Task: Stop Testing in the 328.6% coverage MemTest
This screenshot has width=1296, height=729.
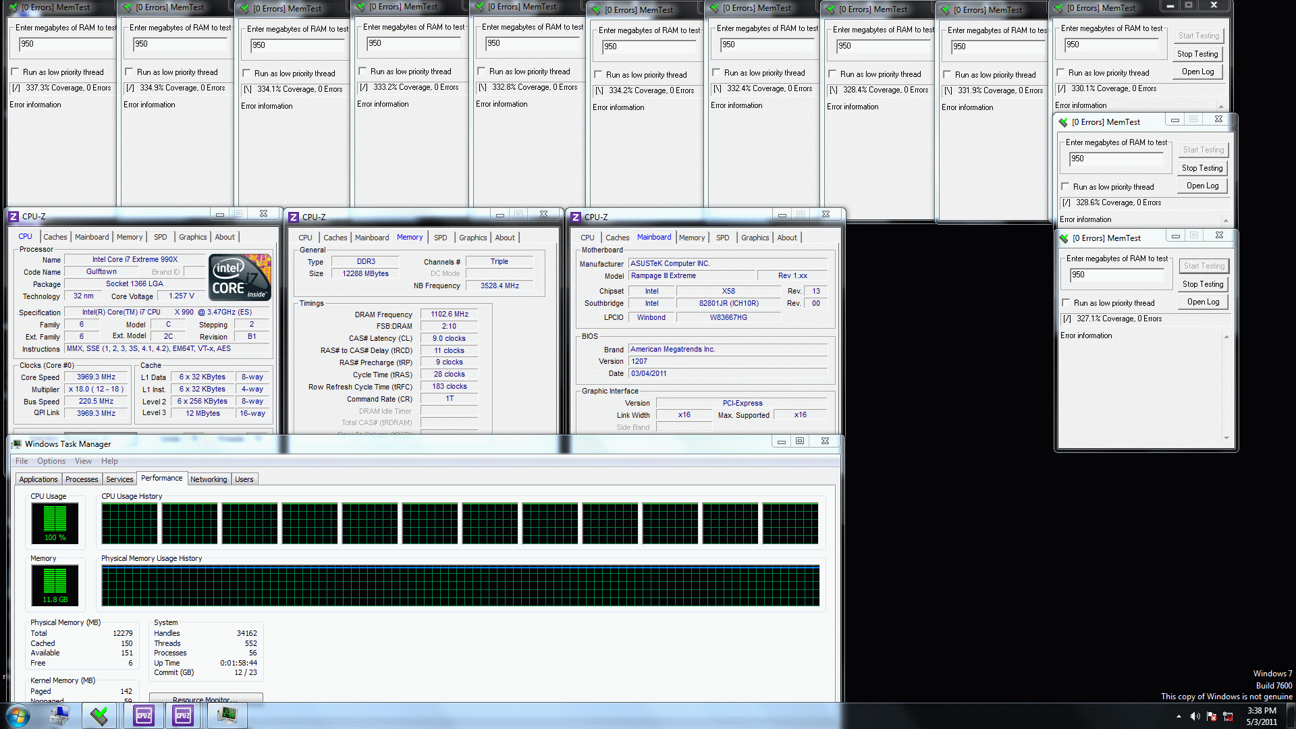Action: [x=1203, y=168]
